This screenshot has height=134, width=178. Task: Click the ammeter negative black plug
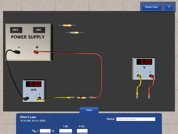pyautogui.click(x=26, y=99)
